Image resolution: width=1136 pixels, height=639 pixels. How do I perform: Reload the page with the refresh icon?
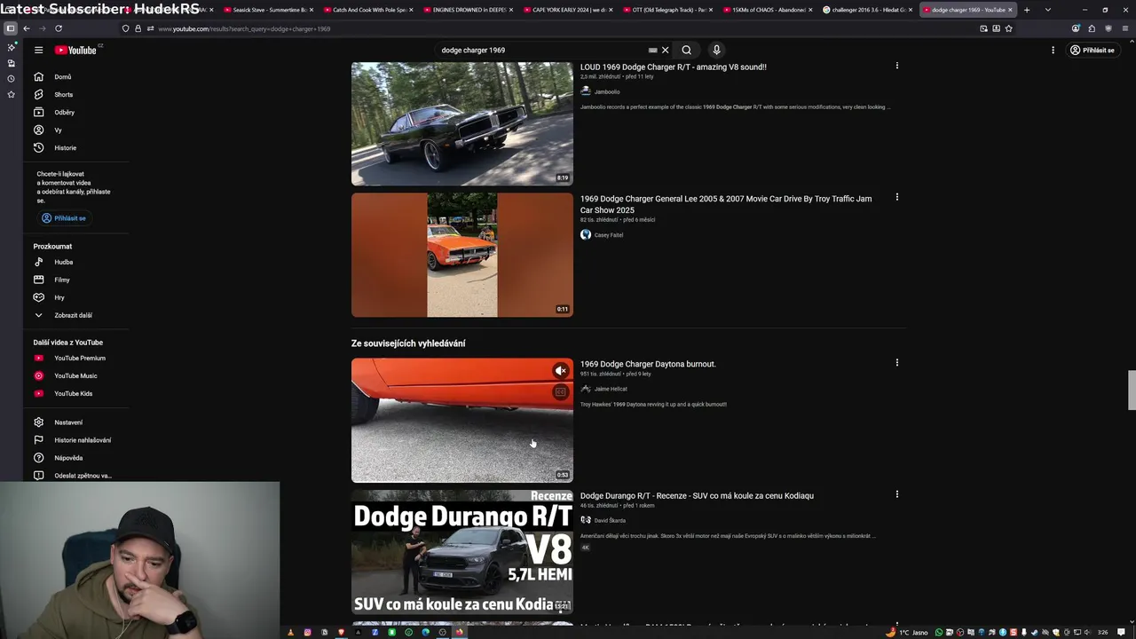point(59,28)
